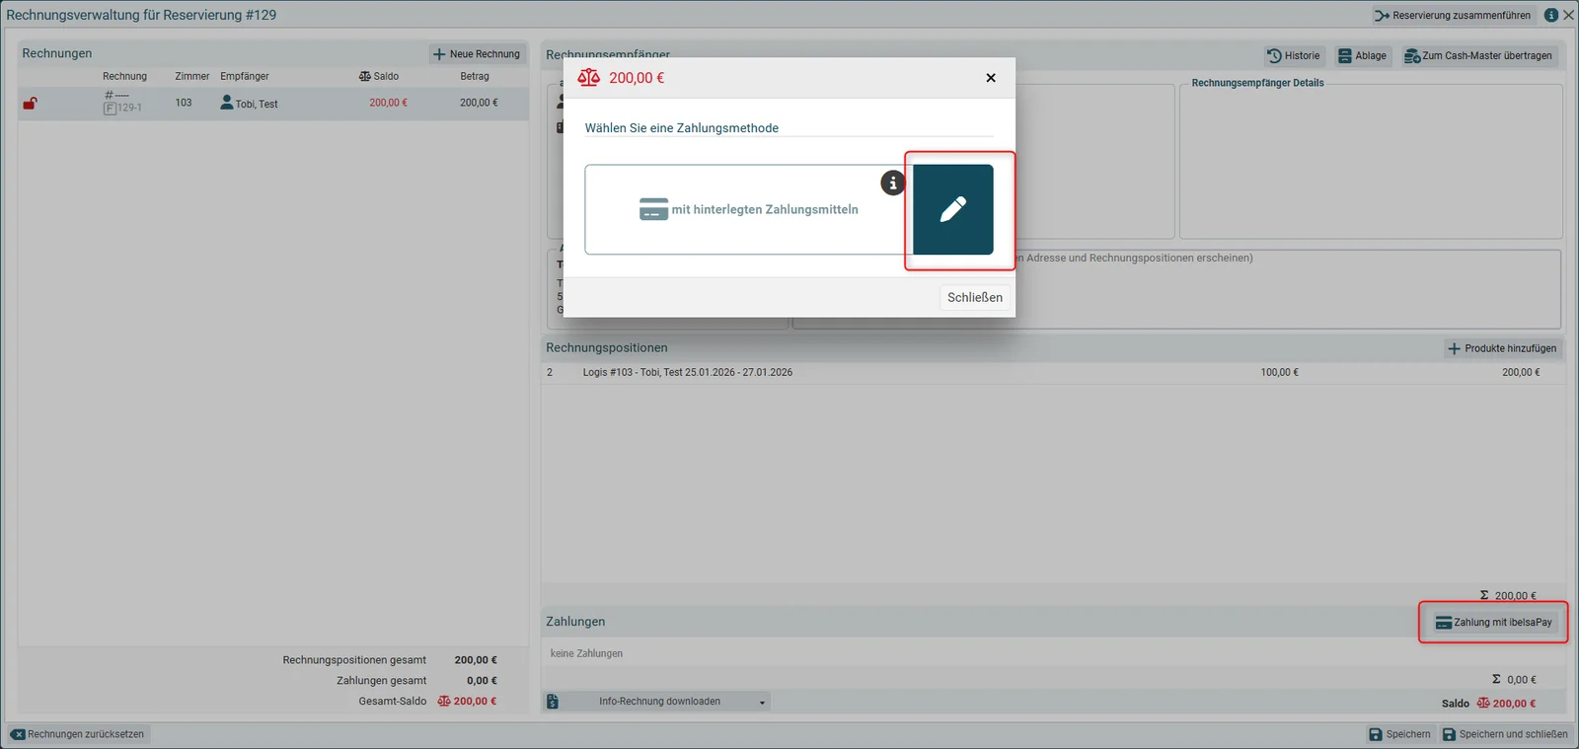
Task: Click the 'keine Zahlungen' text
Action: click(x=586, y=654)
